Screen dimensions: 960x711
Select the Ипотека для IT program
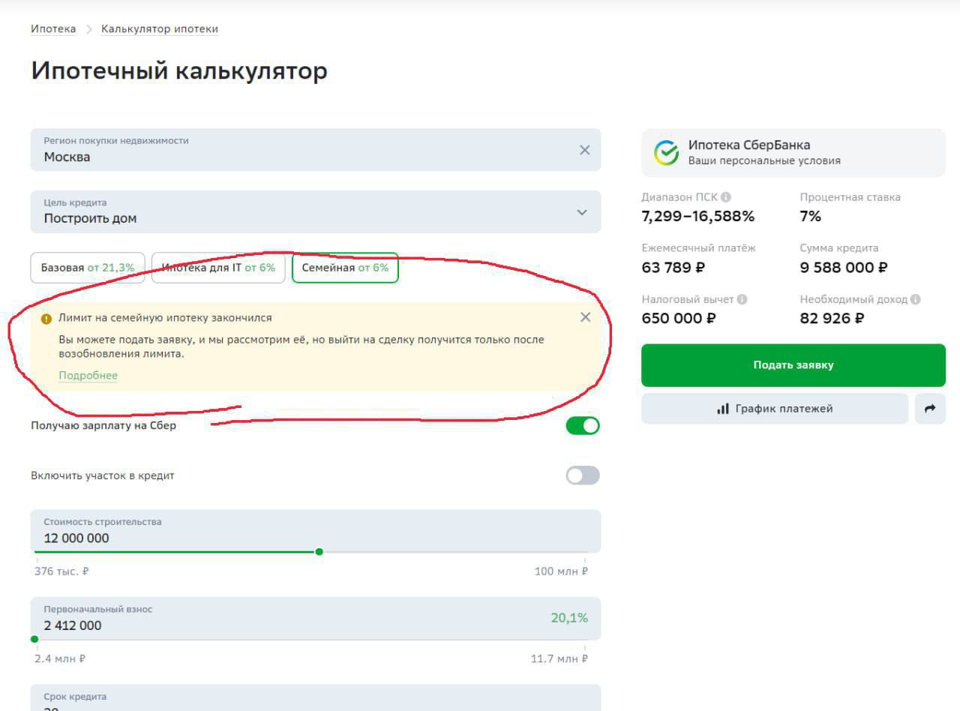218,268
